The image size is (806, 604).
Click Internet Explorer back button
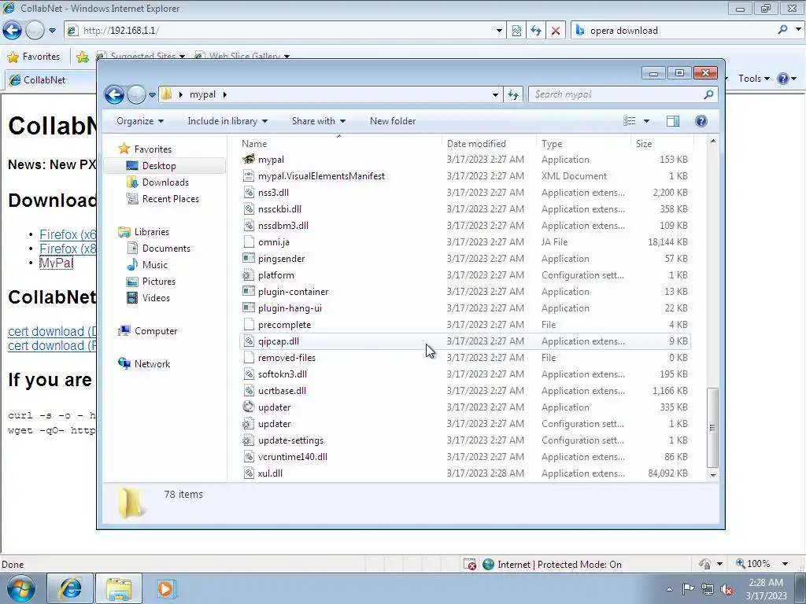pyautogui.click(x=13, y=31)
